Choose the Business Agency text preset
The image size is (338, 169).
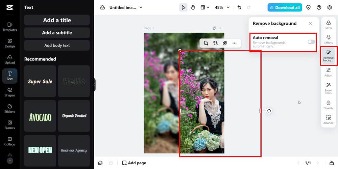coord(74,150)
